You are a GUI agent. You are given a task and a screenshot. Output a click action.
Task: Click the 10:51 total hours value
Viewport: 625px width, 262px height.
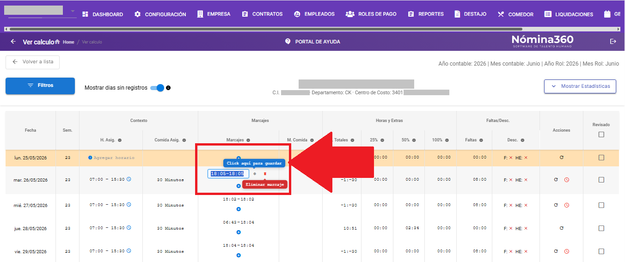click(350, 228)
